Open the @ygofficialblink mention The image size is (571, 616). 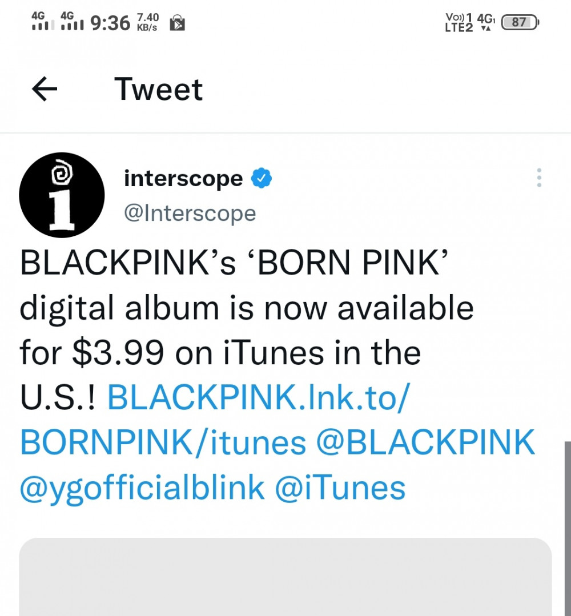click(x=142, y=488)
